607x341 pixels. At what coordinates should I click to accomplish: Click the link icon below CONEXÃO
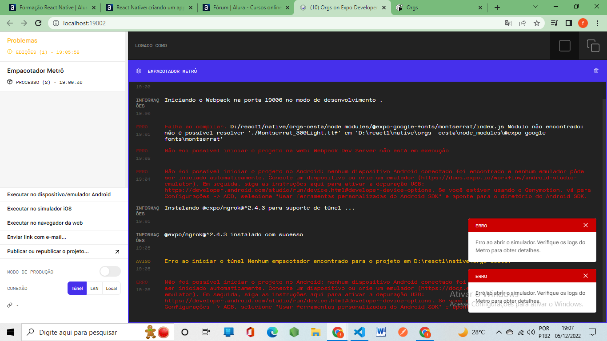[x=10, y=305]
